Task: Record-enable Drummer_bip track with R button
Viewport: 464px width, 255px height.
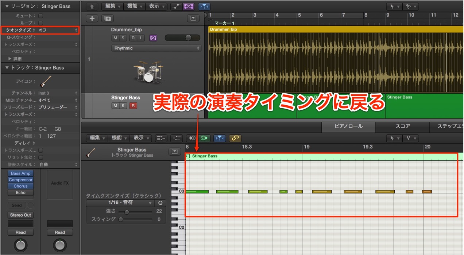Action: point(133,38)
